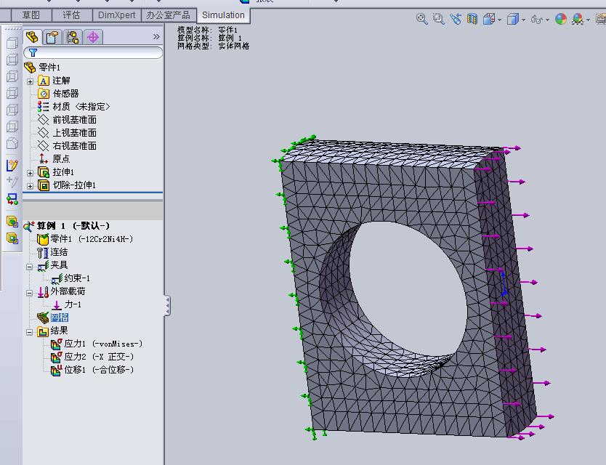The width and height of the screenshot is (606, 465).
Task: Open the ConfigurationManager tab icon
Action: click(x=73, y=37)
